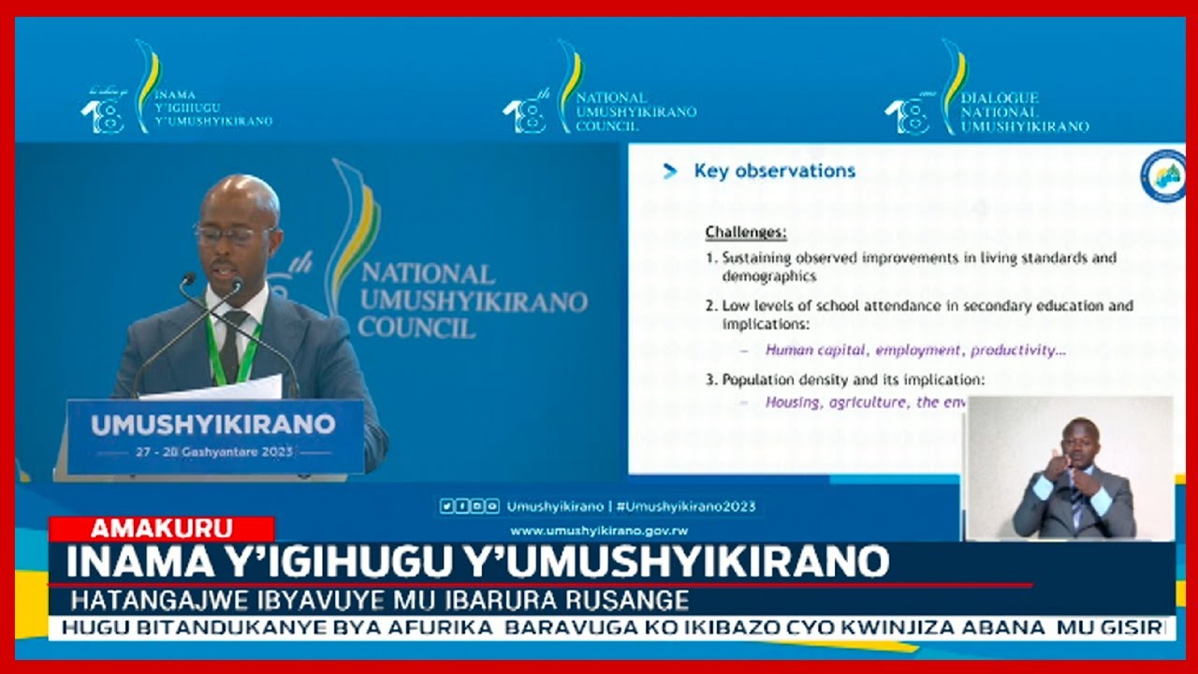Click the subtitle HATANGAJWE IBYAVUYE MU IBARURA RUSANGE
1198x674 pixels.
click(381, 600)
